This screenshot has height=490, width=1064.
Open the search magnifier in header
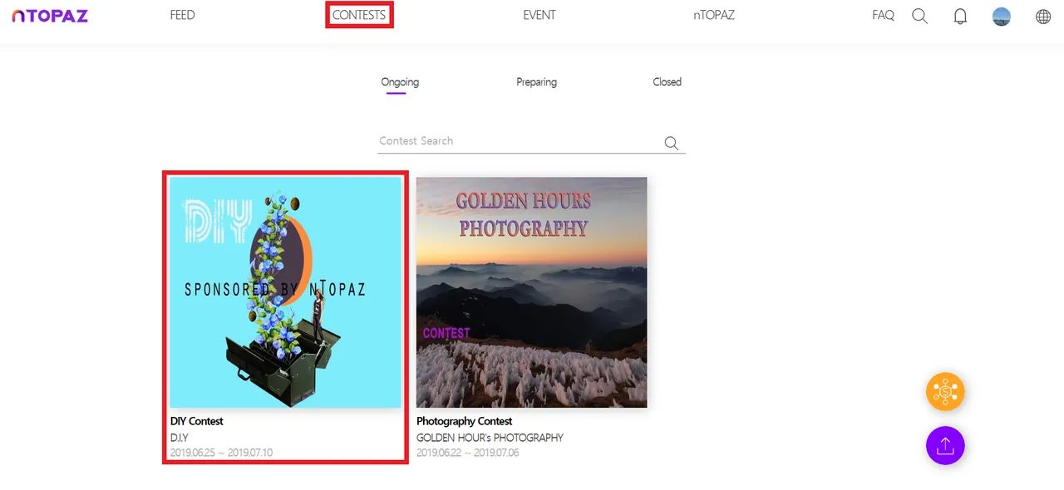coord(919,16)
